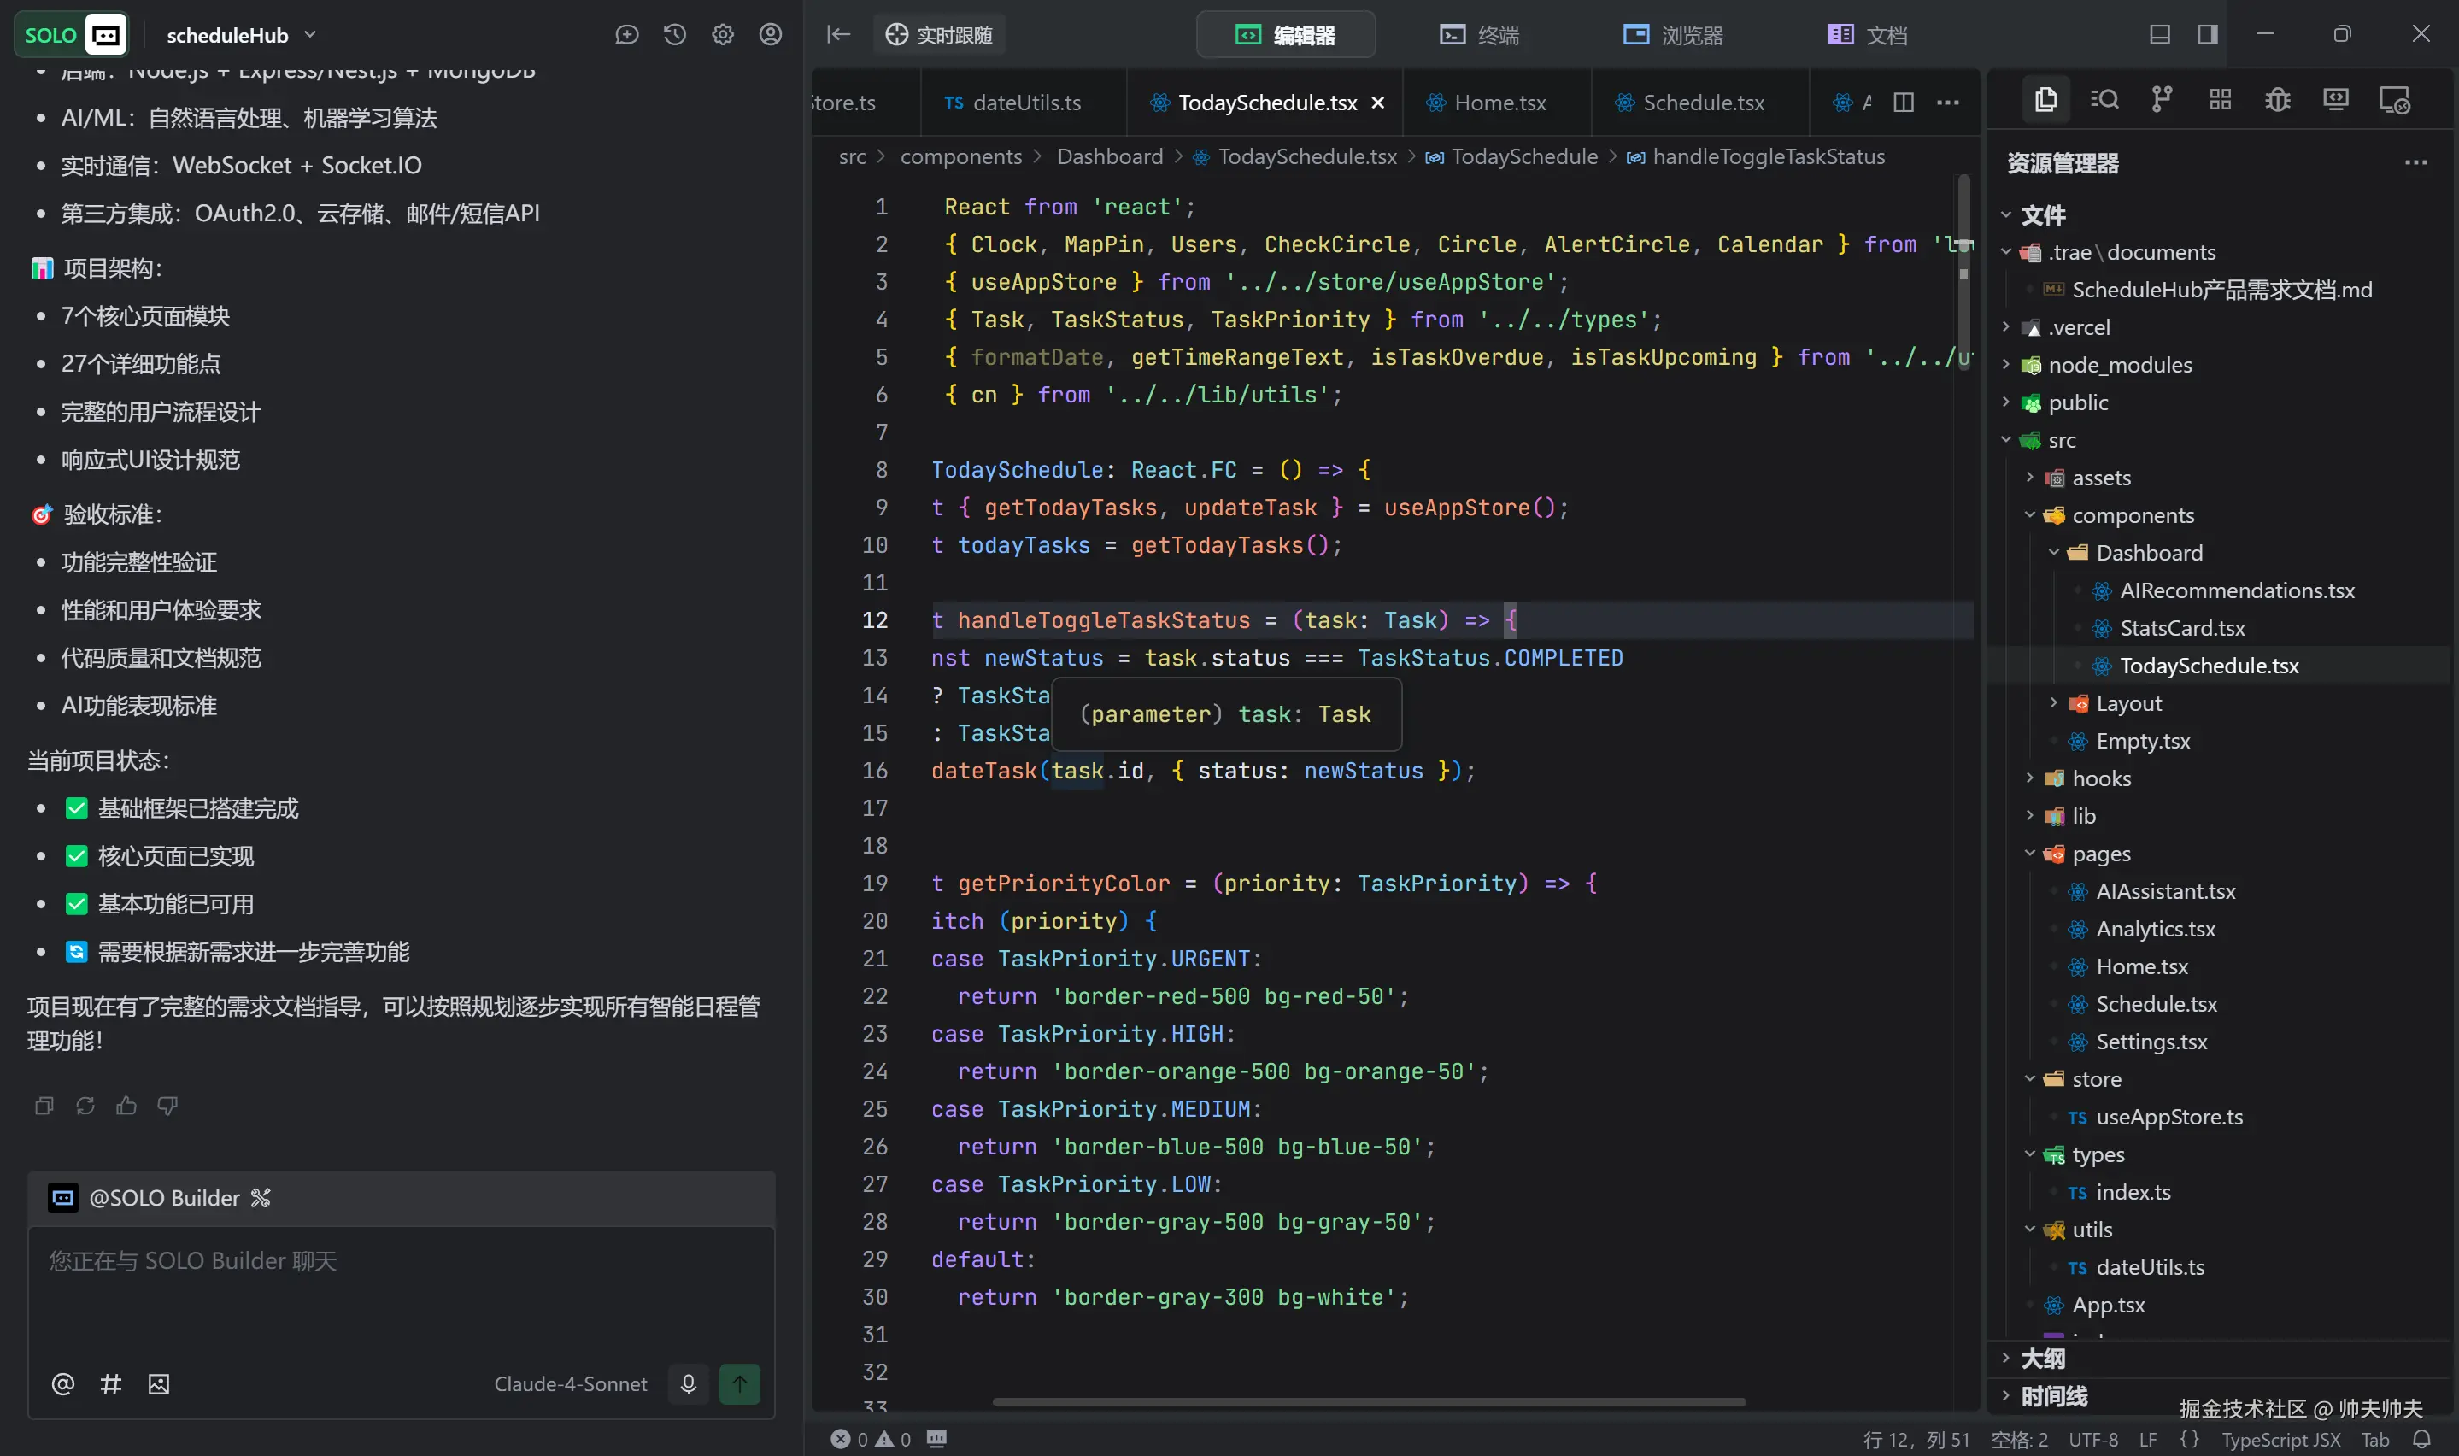Open the source control branch icon
The height and width of the screenshot is (1456, 2459).
pos(2161,99)
